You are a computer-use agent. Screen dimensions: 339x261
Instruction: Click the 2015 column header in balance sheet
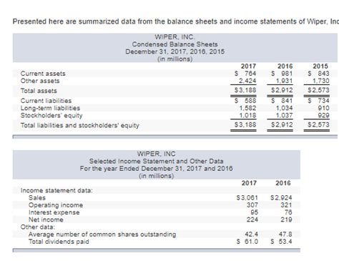point(320,66)
